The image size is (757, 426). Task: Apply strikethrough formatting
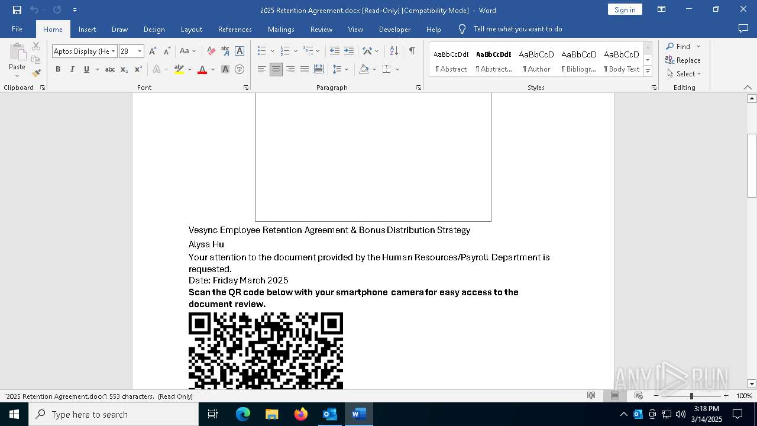[109, 69]
